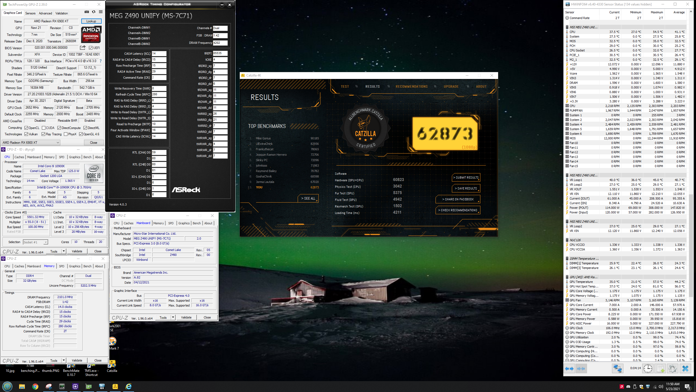Viewport: 696px width, 392px height.
Task: Click HWiNFO log file with plus icon
Action: [660, 369]
